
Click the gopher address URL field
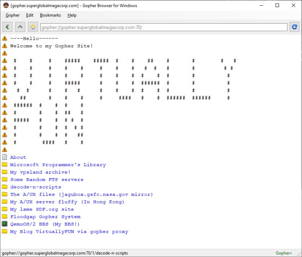coord(164,27)
